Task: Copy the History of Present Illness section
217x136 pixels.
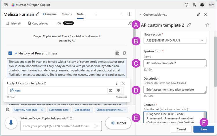Action: click(124, 53)
